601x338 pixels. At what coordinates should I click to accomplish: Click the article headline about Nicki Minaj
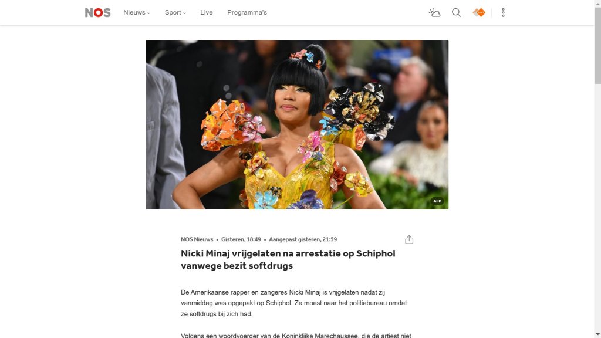(x=288, y=259)
